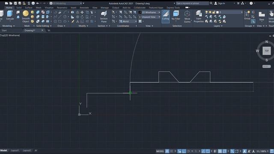
Task: Click the keyword search input field
Action: (192, 3)
